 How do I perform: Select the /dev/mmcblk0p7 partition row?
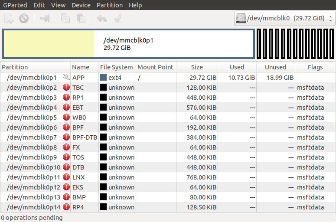[168, 137]
